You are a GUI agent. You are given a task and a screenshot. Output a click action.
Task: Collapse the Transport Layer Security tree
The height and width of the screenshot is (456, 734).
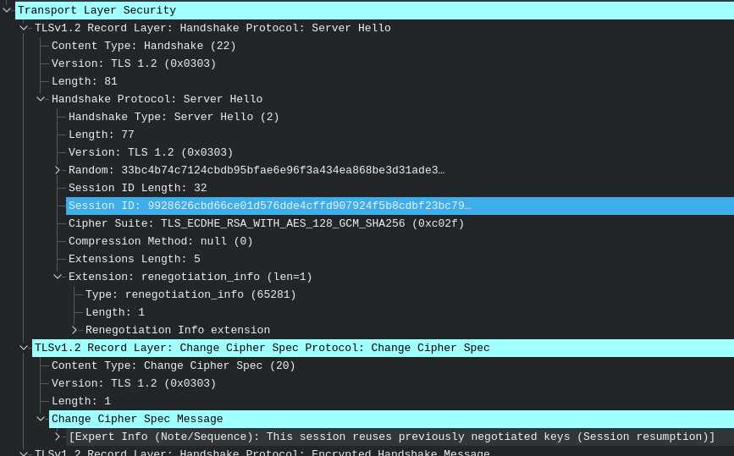pos(7,10)
